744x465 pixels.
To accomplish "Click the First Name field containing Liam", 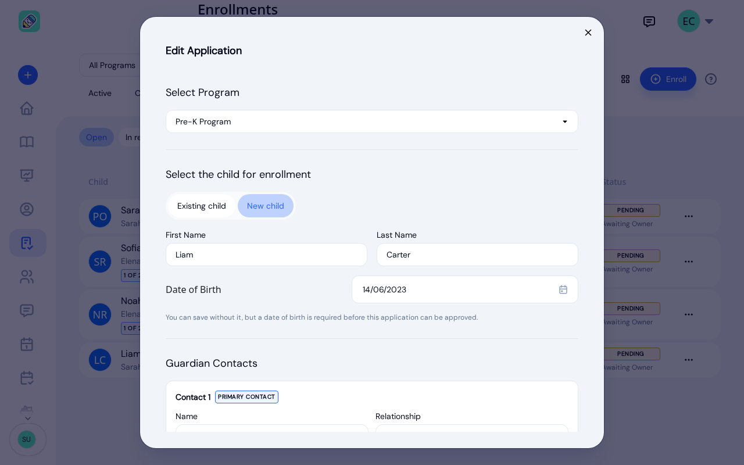I will (266, 255).
